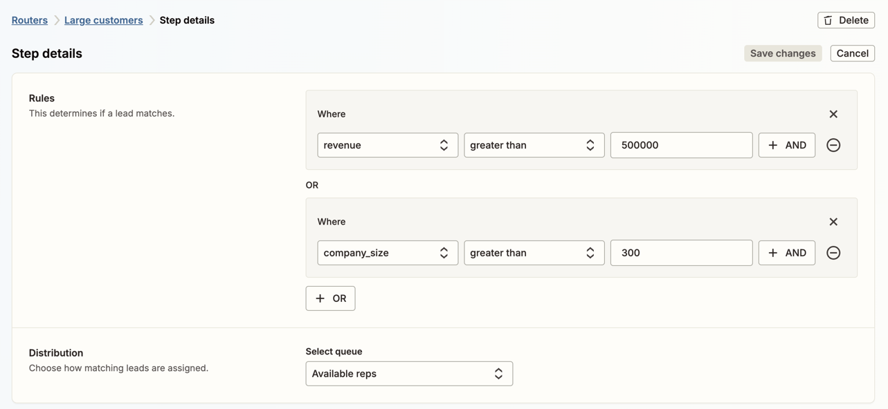Select the Step details breadcrumb item
This screenshot has height=409, width=888.
[x=187, y=20]
